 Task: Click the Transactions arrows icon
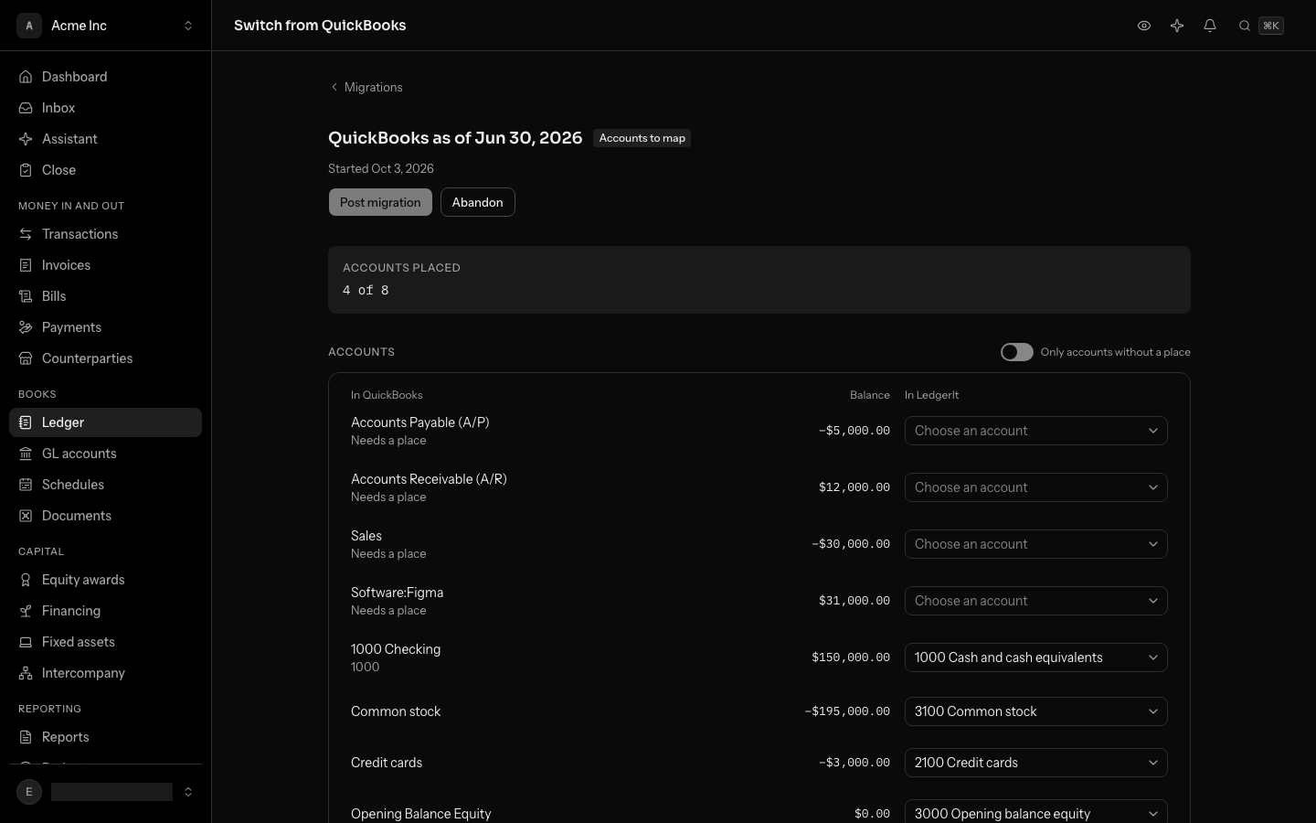click(x=26, y=234)
